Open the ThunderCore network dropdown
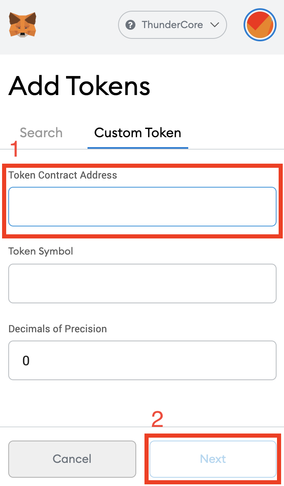This screenshot has width=284, height=486. 172,25
